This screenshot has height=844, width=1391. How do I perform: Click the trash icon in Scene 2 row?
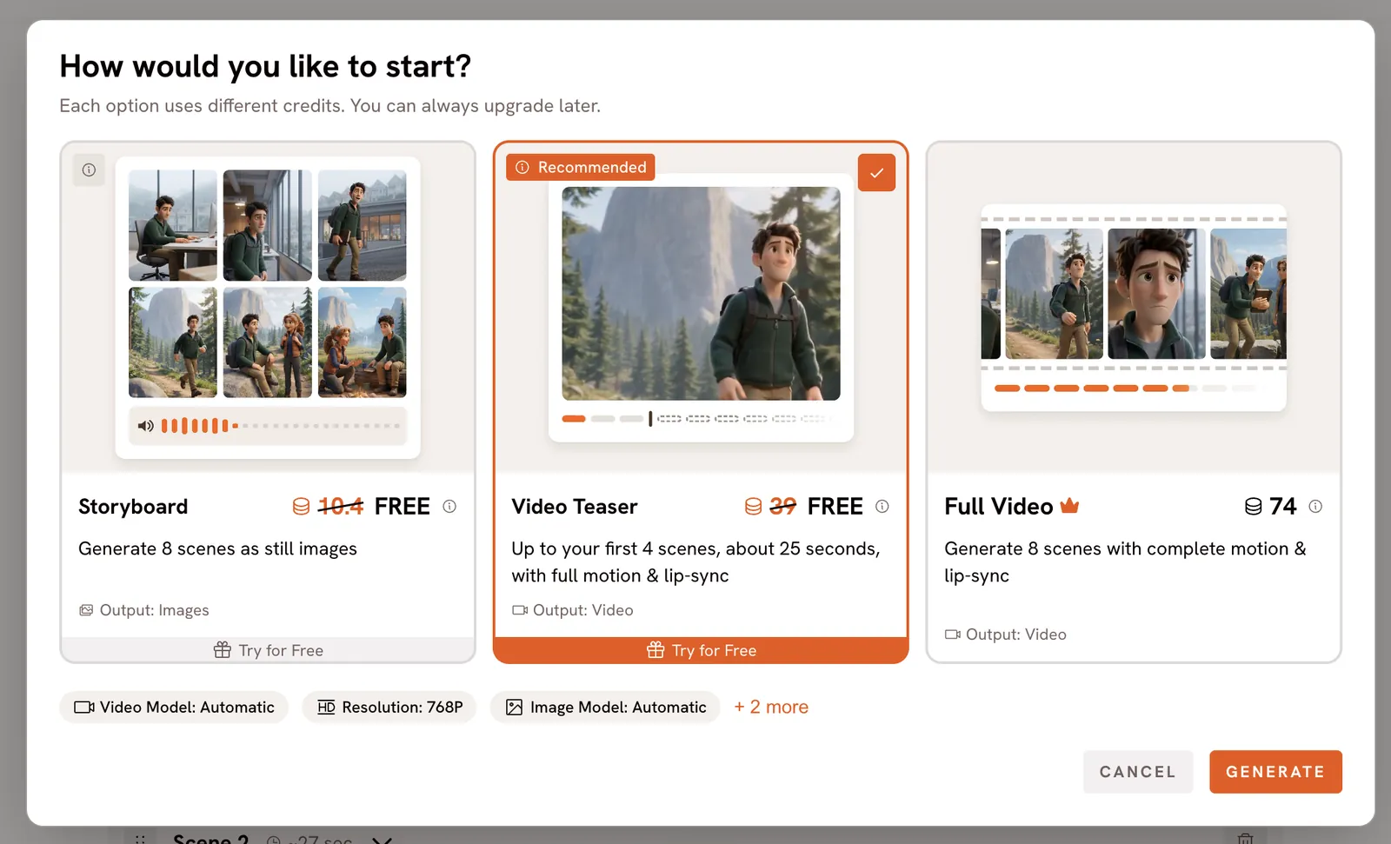coord(1245,839)
